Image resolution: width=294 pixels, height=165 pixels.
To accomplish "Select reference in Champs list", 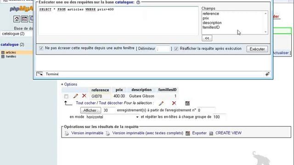I will [211, 14].
